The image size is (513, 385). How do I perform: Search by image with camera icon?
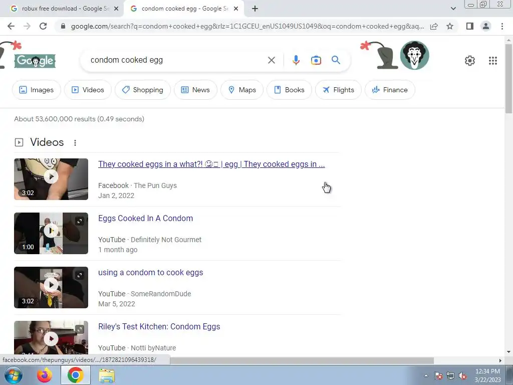[316, 60]
